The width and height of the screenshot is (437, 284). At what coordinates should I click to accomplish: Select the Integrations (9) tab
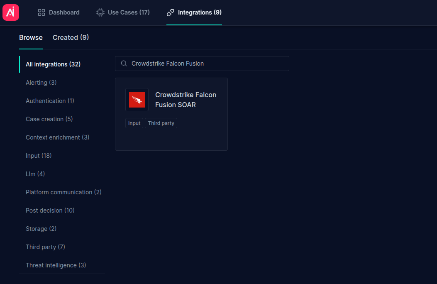194,12
